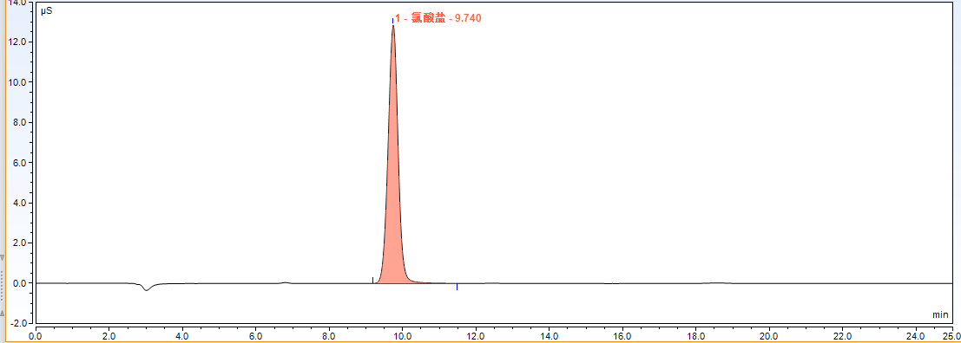Select the blue peak start delimiter tick
This screenshot has height=343, width=961.
coord(372,280)
